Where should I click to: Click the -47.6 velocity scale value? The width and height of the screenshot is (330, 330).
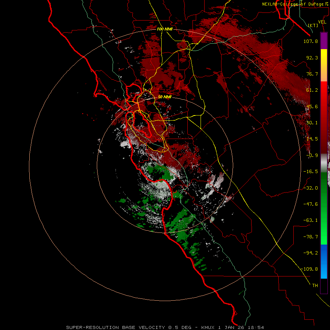[x=311, y=204]
